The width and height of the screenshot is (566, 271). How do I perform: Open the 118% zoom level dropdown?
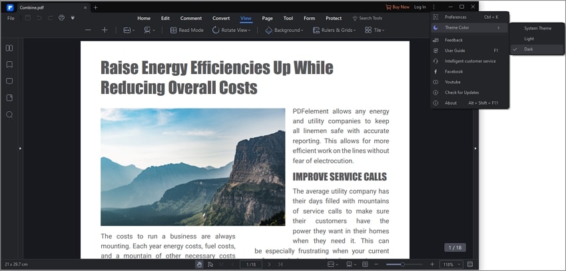[451, 264]
